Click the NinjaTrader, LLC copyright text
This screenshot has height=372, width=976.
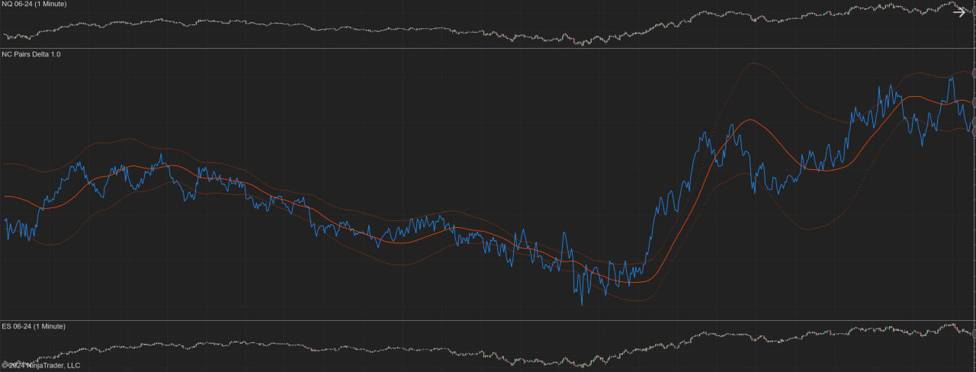pos(40,366)
